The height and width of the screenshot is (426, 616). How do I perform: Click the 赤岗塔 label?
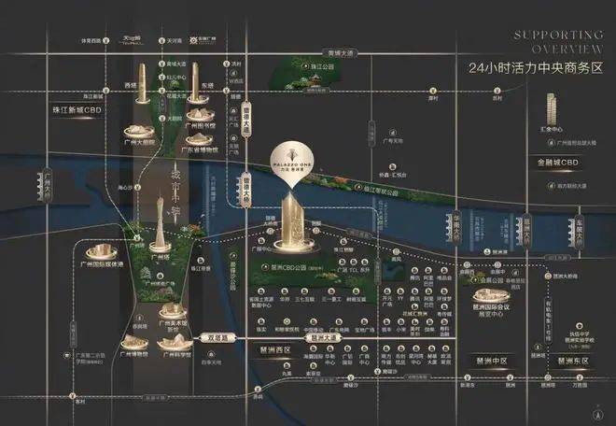coord(139,326)
